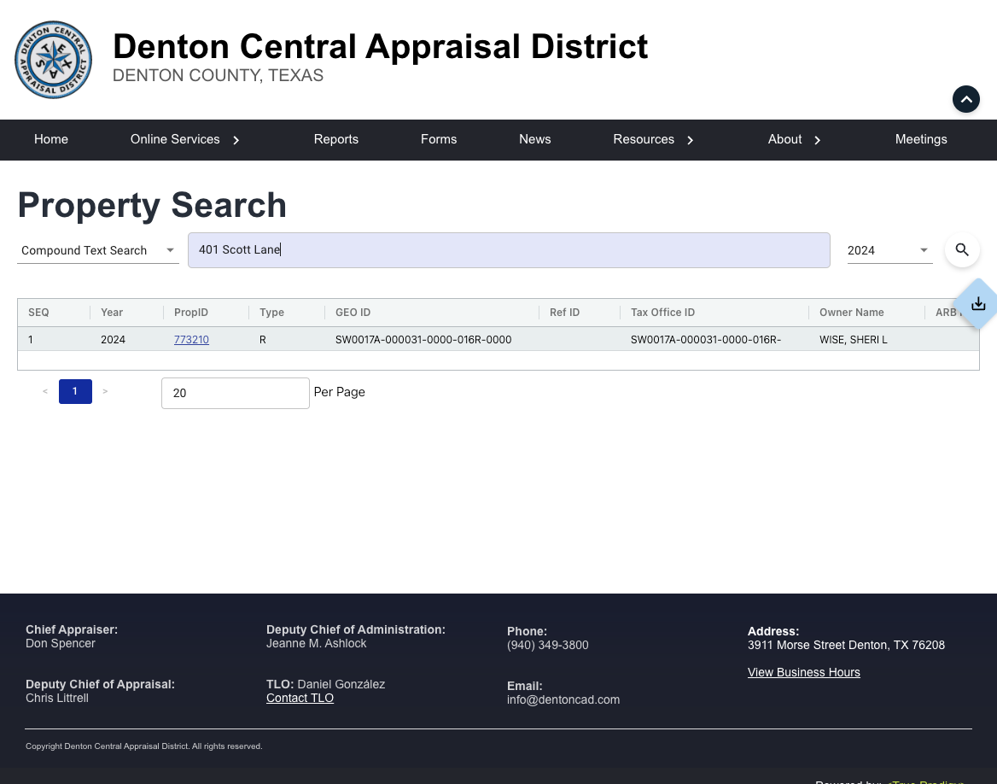Click the Contact TLO link
The image size is (997, 784).
click(300, 698)
